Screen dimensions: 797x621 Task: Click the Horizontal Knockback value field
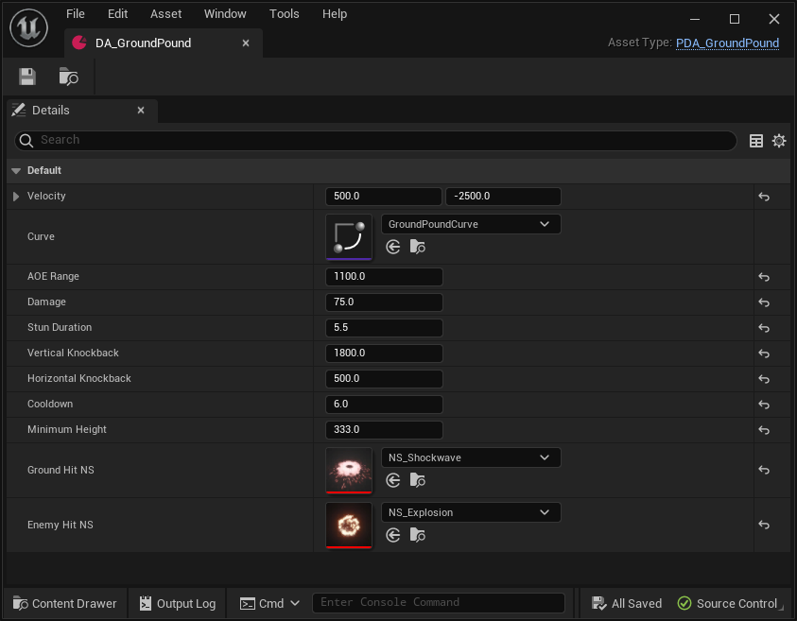[384, 379]
